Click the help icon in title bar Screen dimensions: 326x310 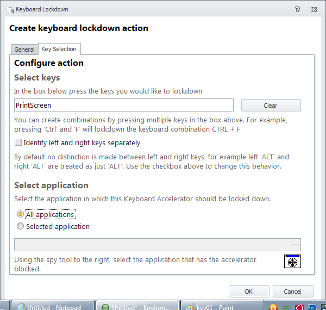pyautogui.click(x=297, y=9)
